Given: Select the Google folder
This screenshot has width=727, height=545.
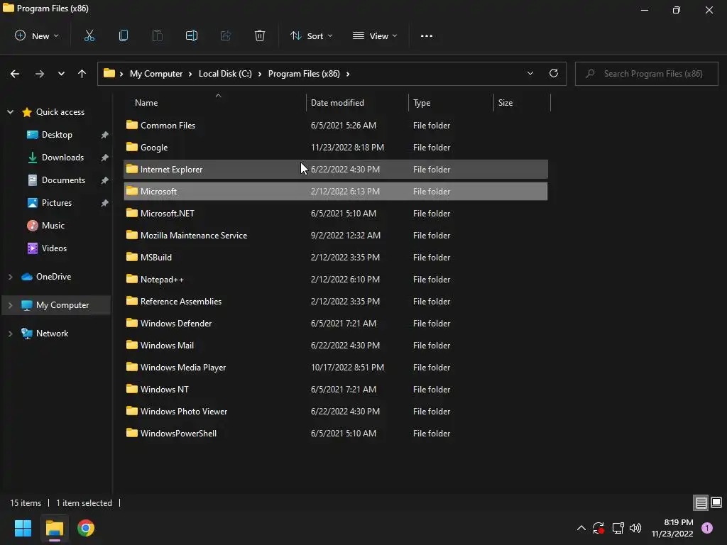Looking at the screenshot, I should click(x=336, y=148).
